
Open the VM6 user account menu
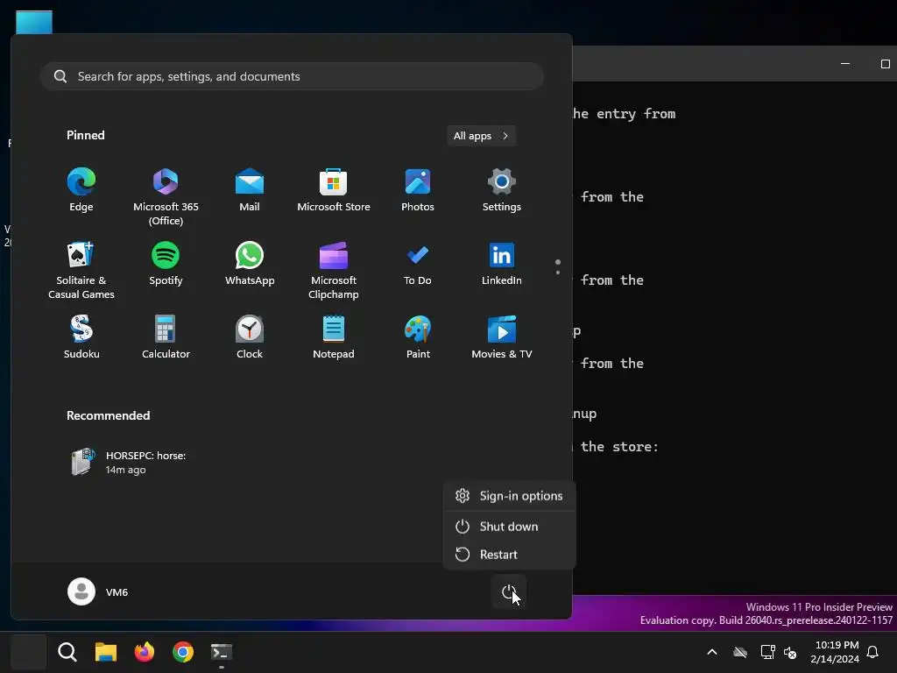click(x=98, y=592)
